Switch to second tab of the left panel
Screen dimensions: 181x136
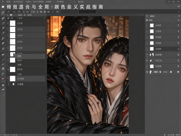20,15
